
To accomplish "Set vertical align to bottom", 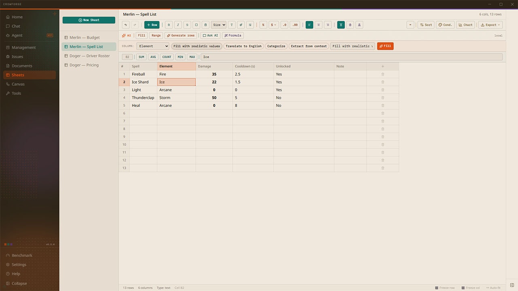I will click(359, 25).
